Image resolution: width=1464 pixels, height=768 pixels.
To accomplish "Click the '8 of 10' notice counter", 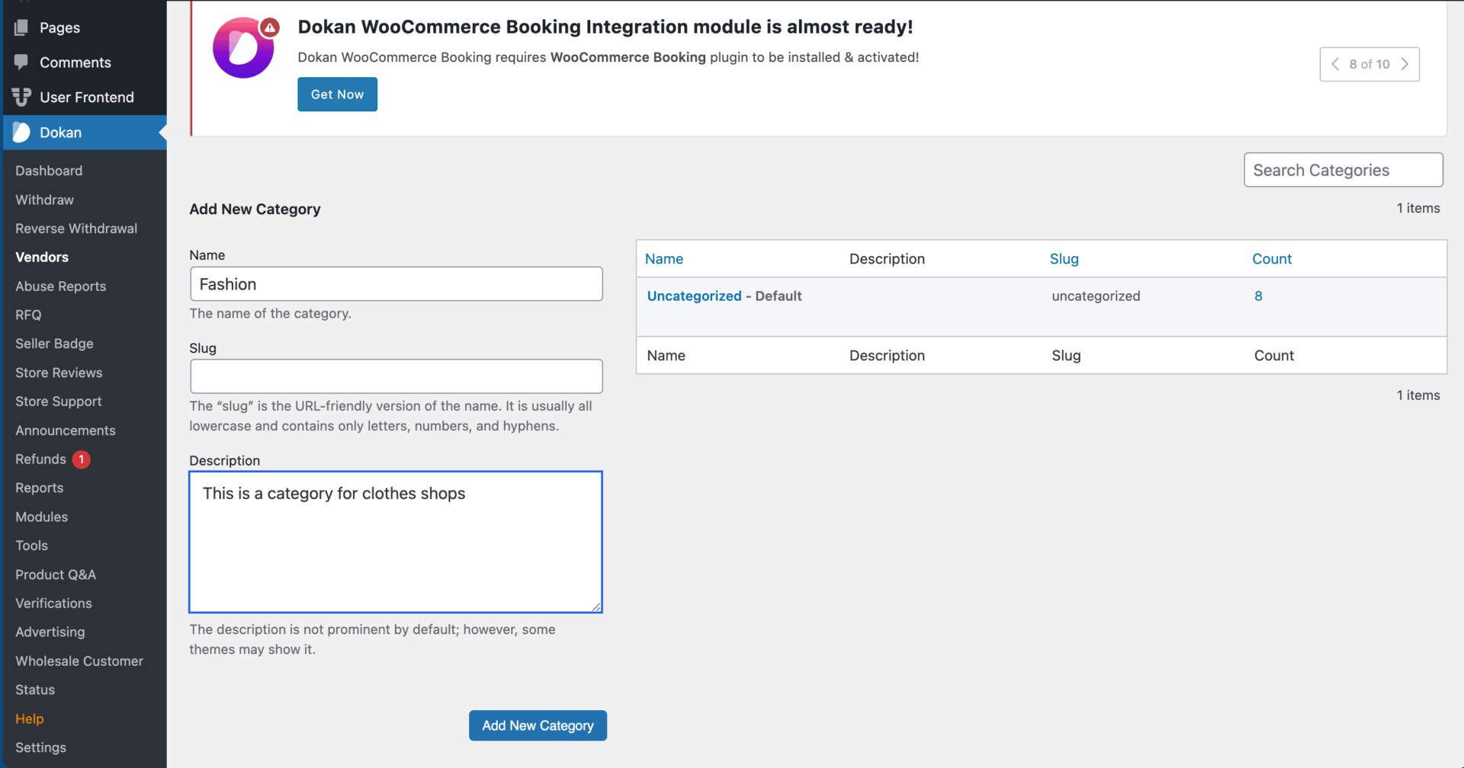I will click(x=1369, y=64).
